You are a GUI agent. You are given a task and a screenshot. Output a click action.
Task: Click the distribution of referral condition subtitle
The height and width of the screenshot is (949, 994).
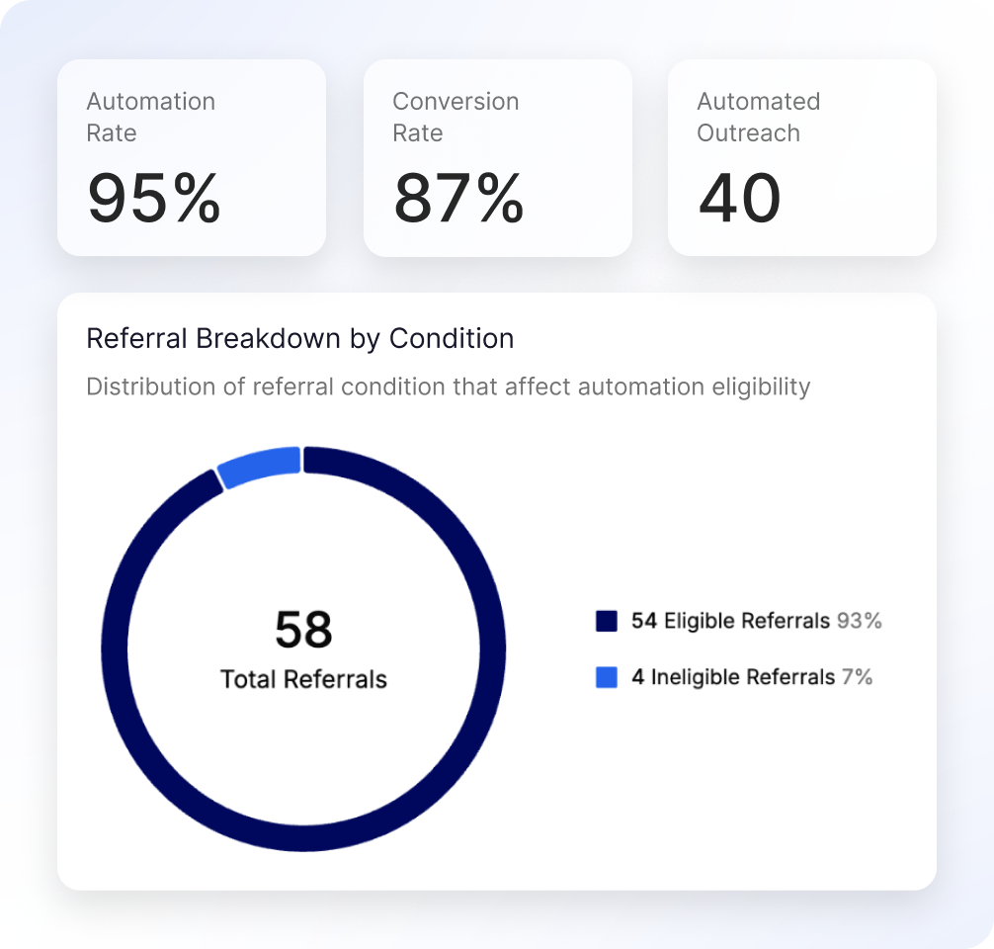[x=449, y=387]
